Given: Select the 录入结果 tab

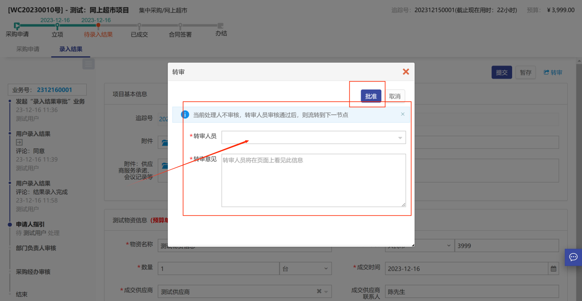Looking at the screenshot, I should (71, 49).
